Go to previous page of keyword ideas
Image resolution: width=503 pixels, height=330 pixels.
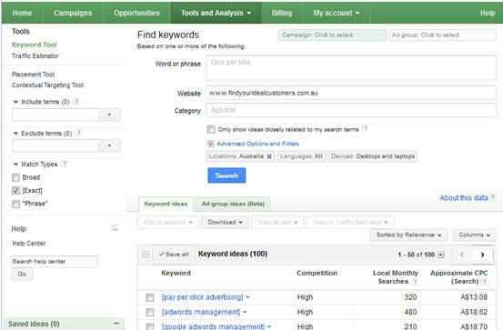pyautogui.click(x=462, y=255)
